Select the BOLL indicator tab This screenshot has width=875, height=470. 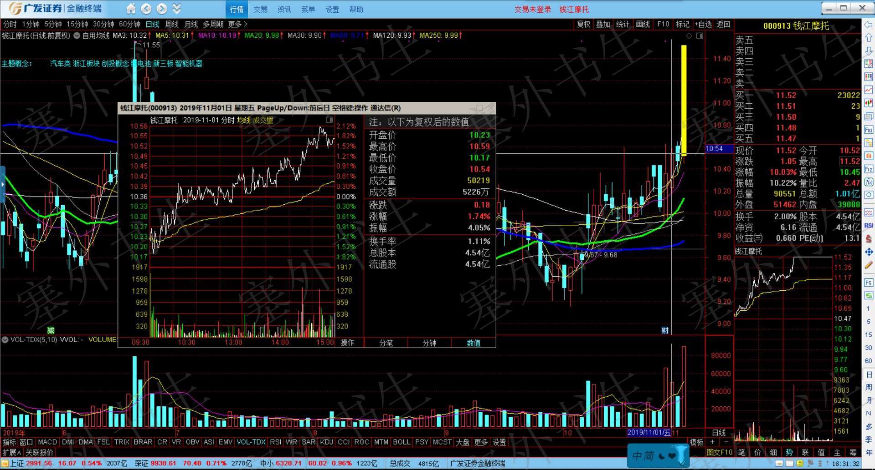click(x=401, y=442)
